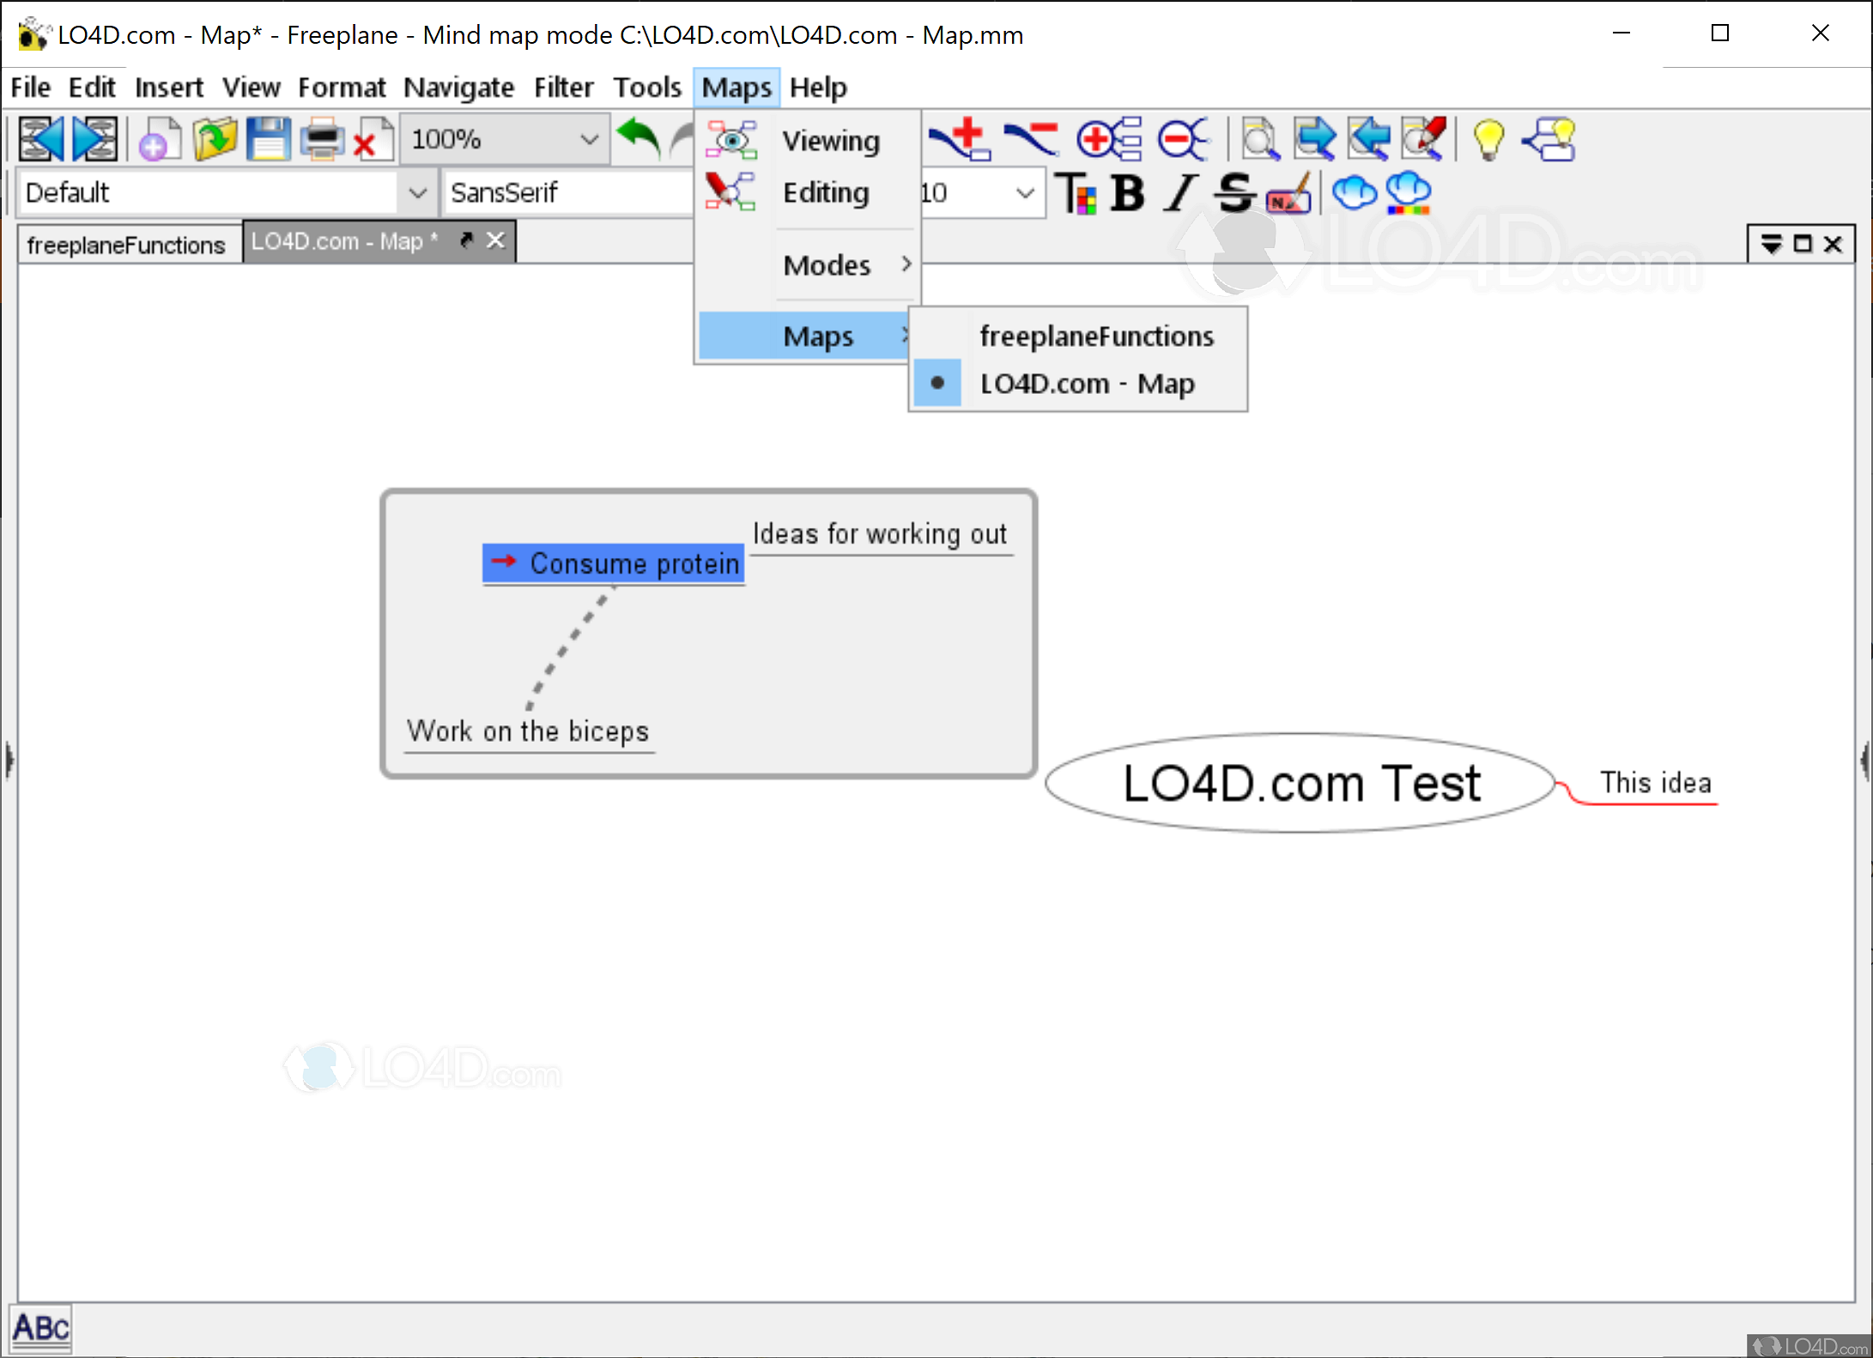Image resolution: width=1873 pixels, height=1358 pixels.
Task: Select the Consume protein node
Action: 614,563
